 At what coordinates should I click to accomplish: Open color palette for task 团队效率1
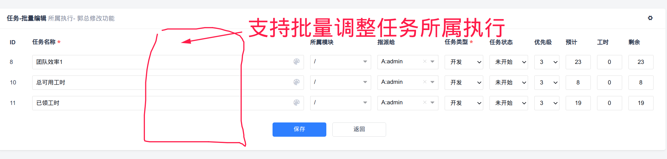pos(296,62)
